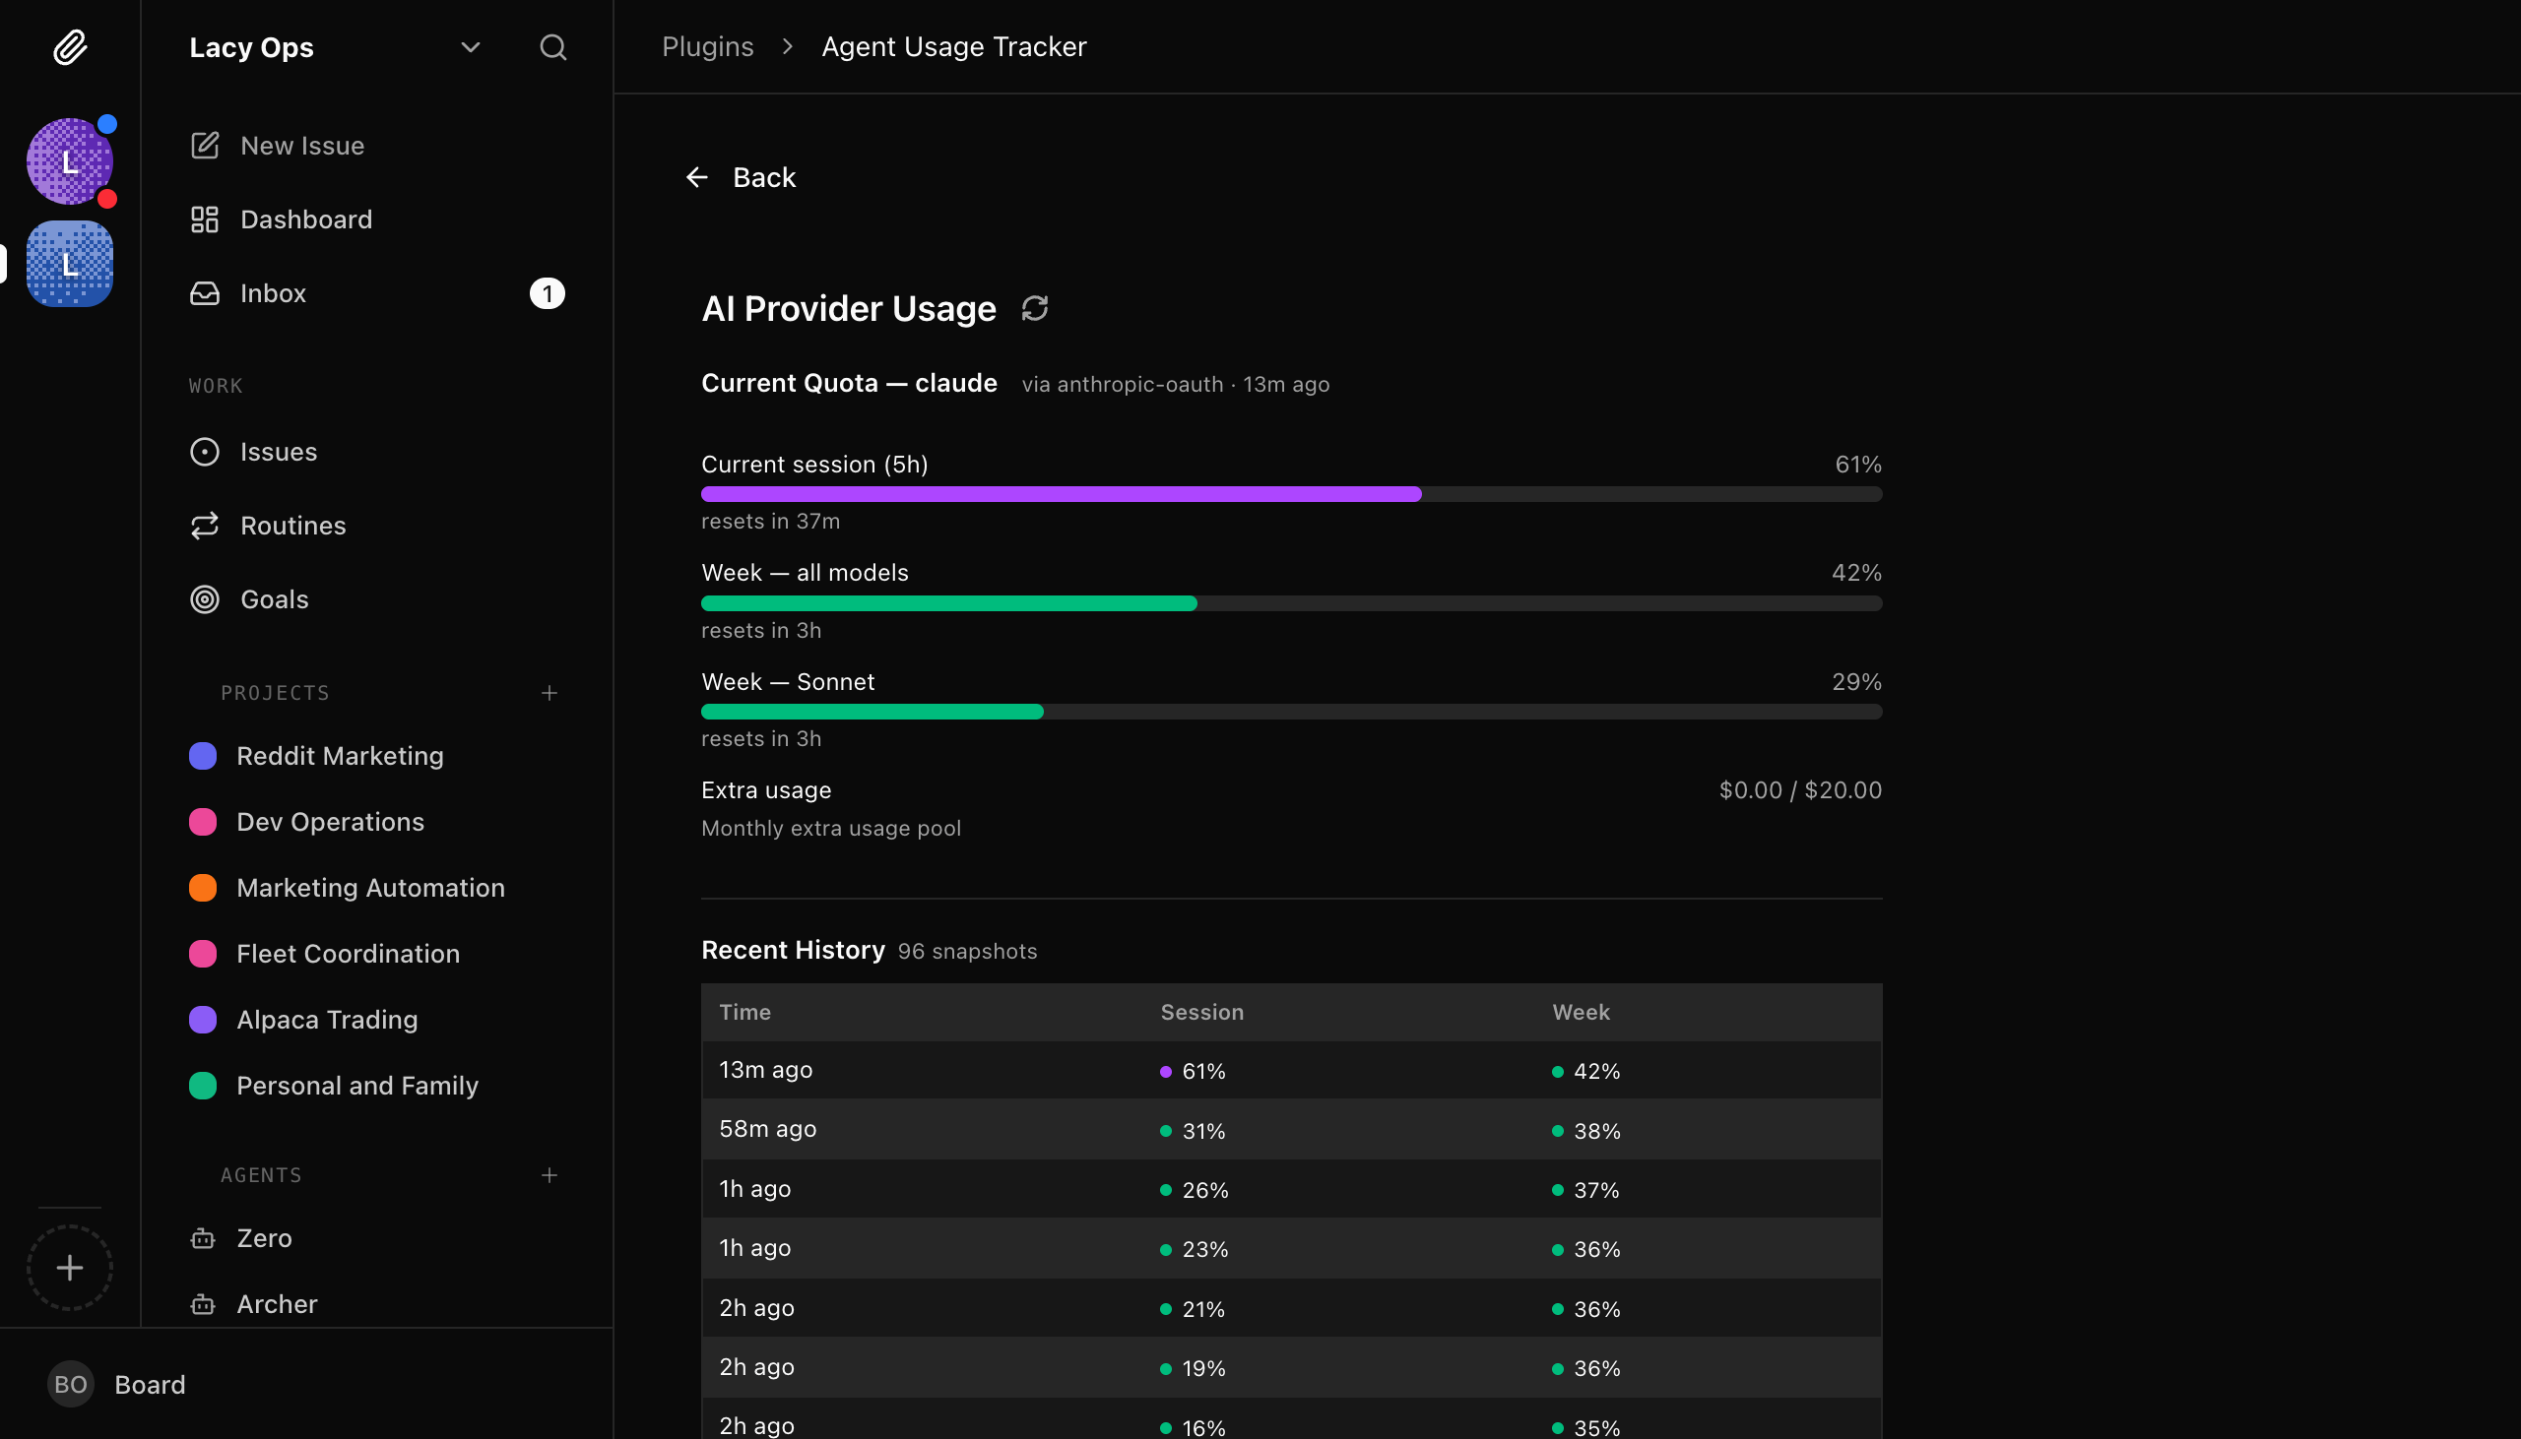Click the PROJECTS section header
Screen dimensions: 2521x1439
point(275,693)
